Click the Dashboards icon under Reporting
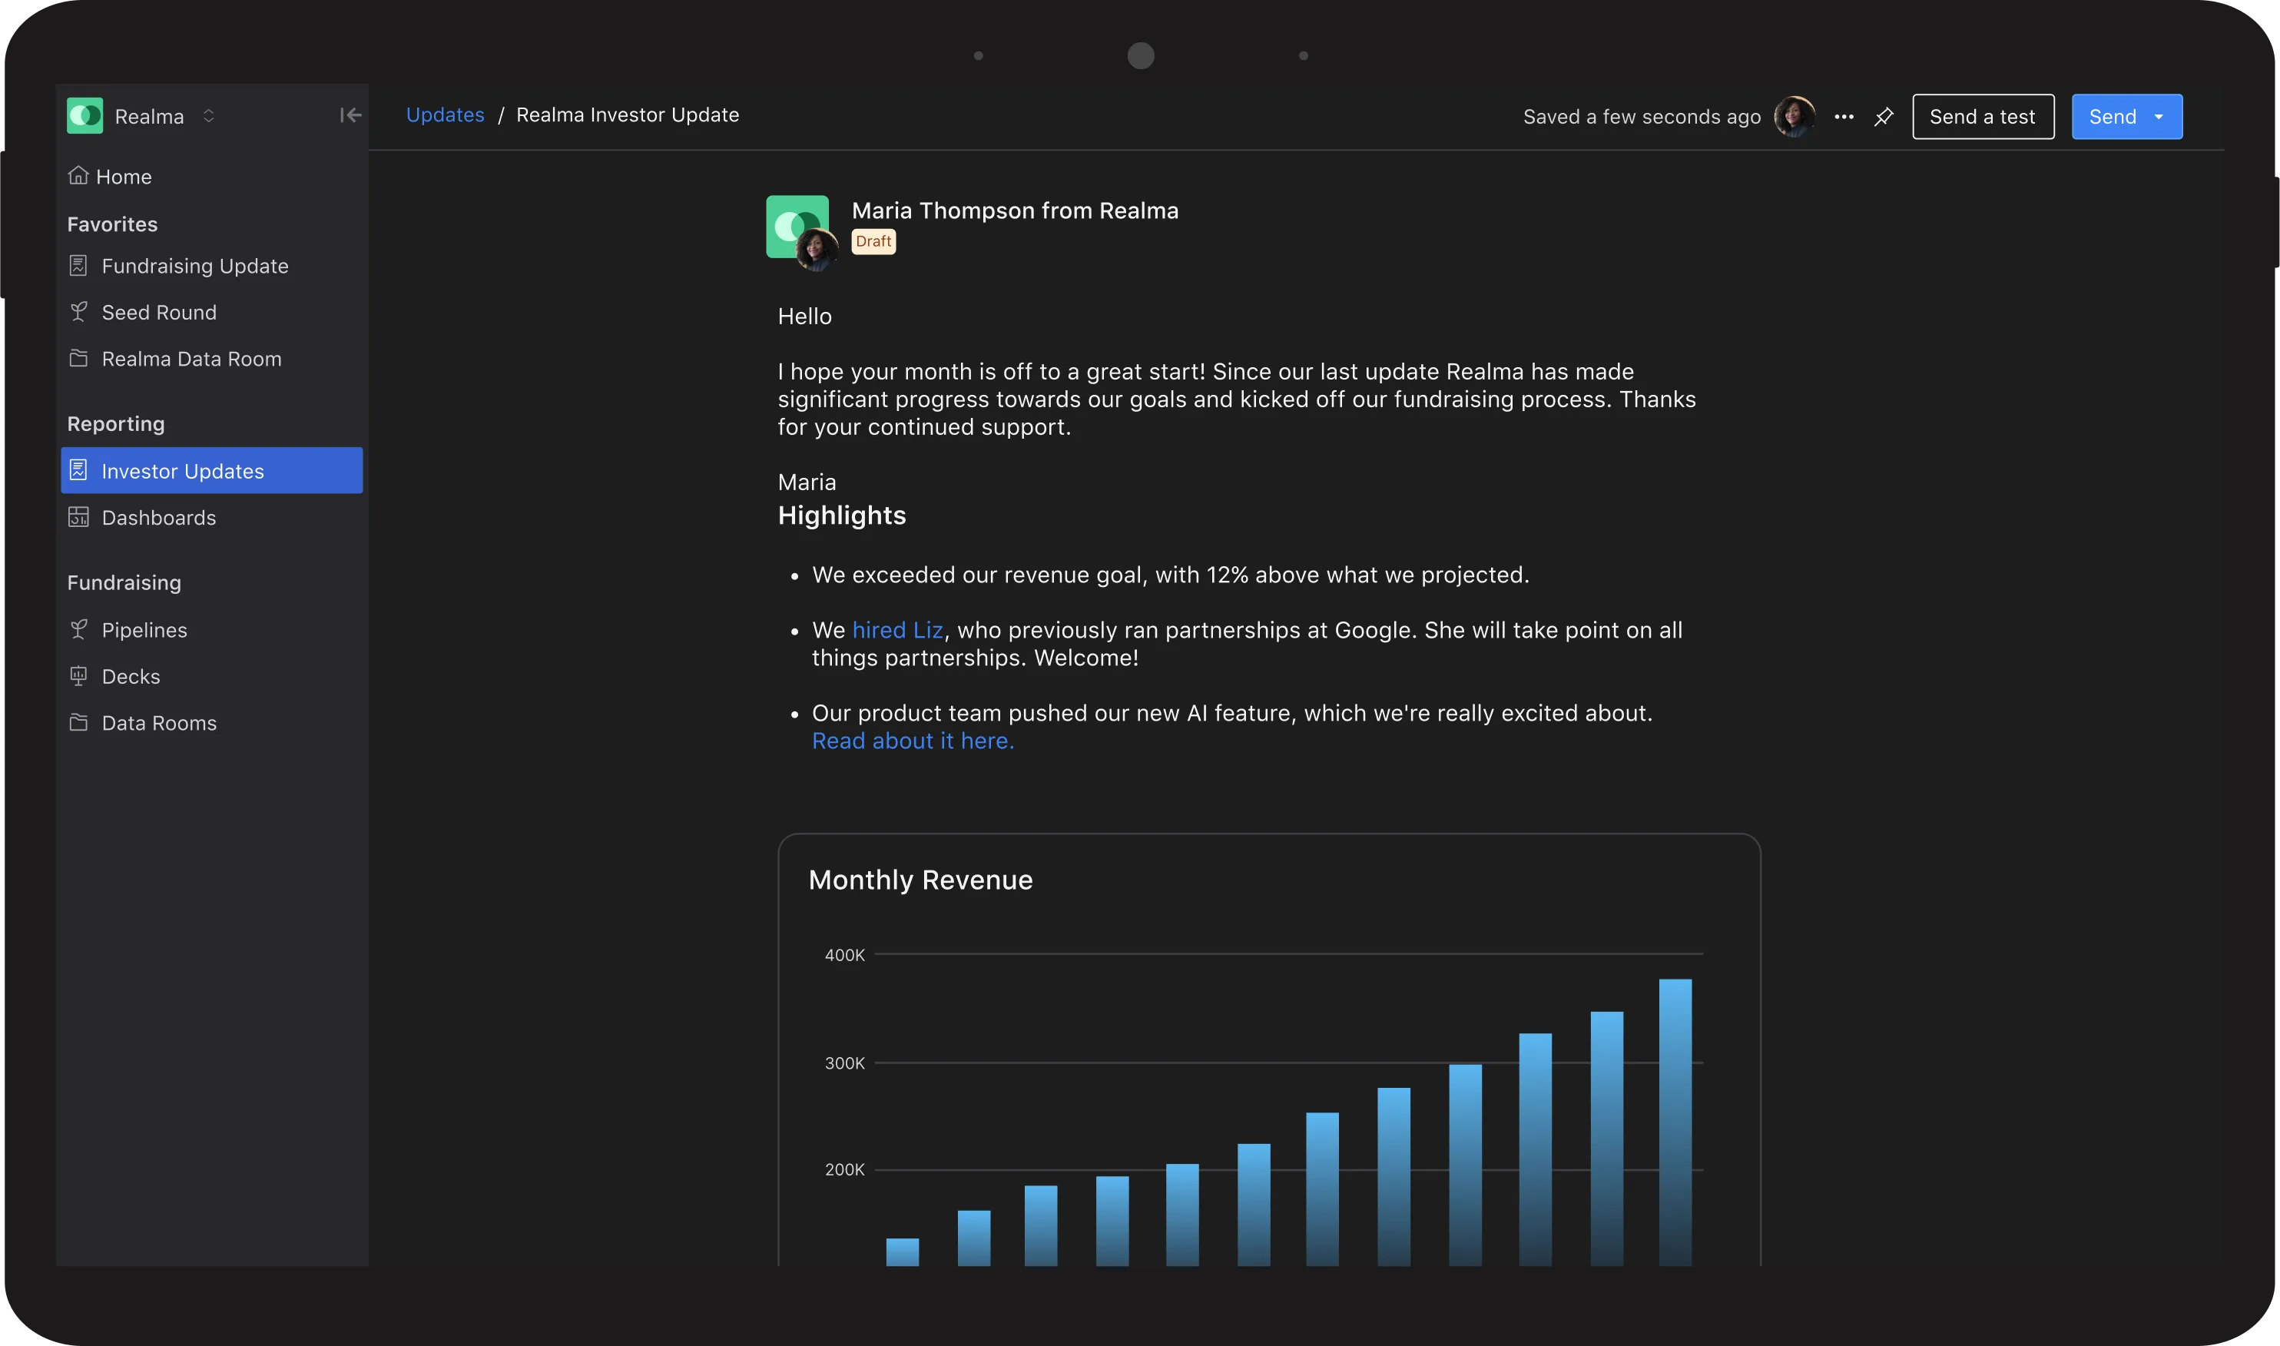The width and height of the screenshot is (2280, 1346). pyautogui.click(x=79, y=517)
